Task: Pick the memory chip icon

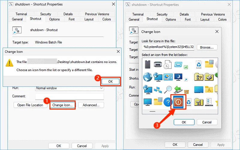Action: click(148, 64)
